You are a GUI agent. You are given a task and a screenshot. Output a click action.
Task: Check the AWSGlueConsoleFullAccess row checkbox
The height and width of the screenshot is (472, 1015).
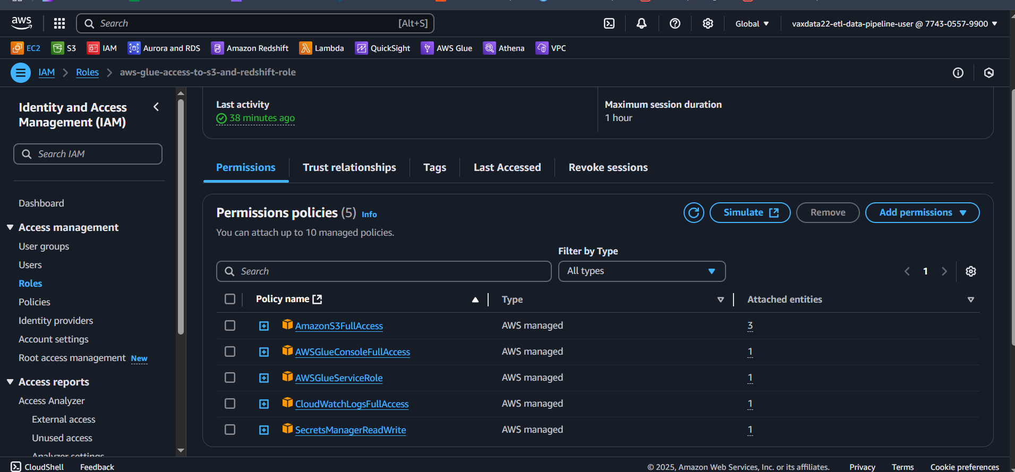pos(230,351)
